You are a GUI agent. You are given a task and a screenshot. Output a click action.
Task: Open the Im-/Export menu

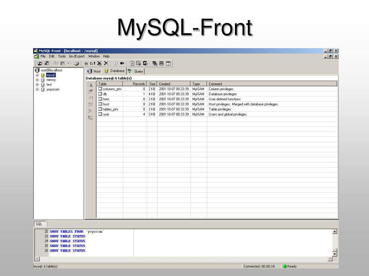[77, 56]
